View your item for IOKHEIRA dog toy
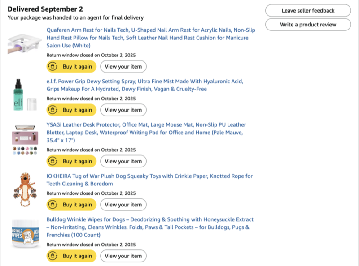Image resolution: width=359 pixels, height=266 pixels. click(x=123, y=205)
